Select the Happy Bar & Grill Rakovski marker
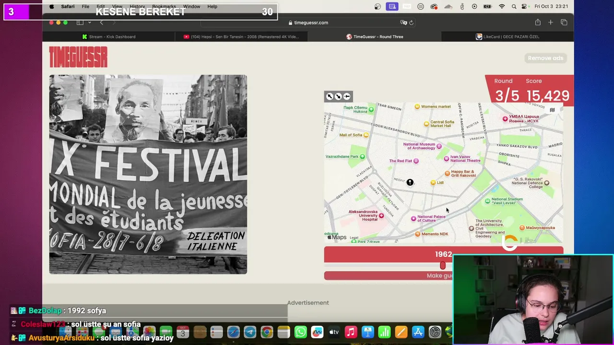 (x=448, y=173)
